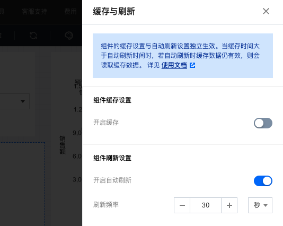Click the 刷新频率 label
This screenshot has width=283, height=226.
tap(106, 205)
